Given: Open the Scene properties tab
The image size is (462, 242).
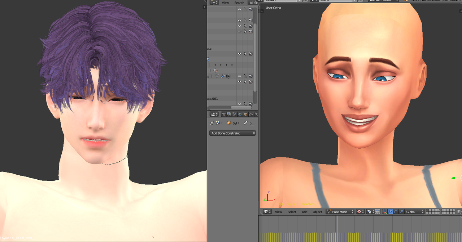Looking at the screenshot, I should [x=235, y=114].
